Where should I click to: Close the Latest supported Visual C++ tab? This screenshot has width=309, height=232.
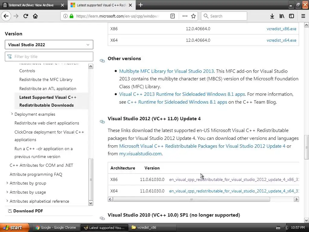click(130, 5)
